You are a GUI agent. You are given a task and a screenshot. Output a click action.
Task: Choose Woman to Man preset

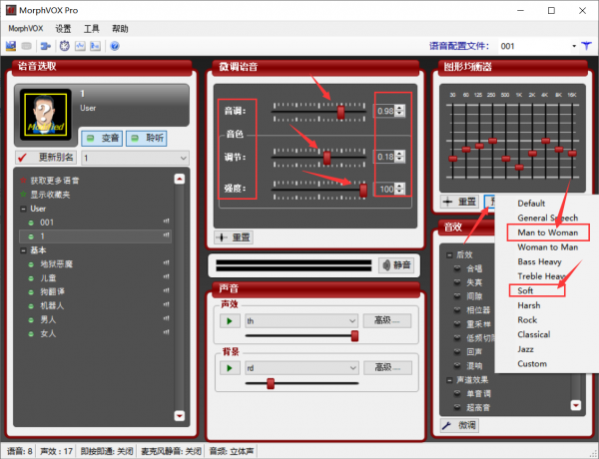coord(547,247)
